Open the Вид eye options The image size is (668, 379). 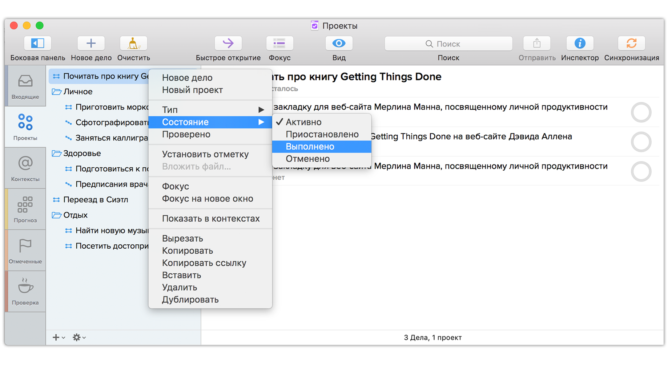click(x=339, y=44)
